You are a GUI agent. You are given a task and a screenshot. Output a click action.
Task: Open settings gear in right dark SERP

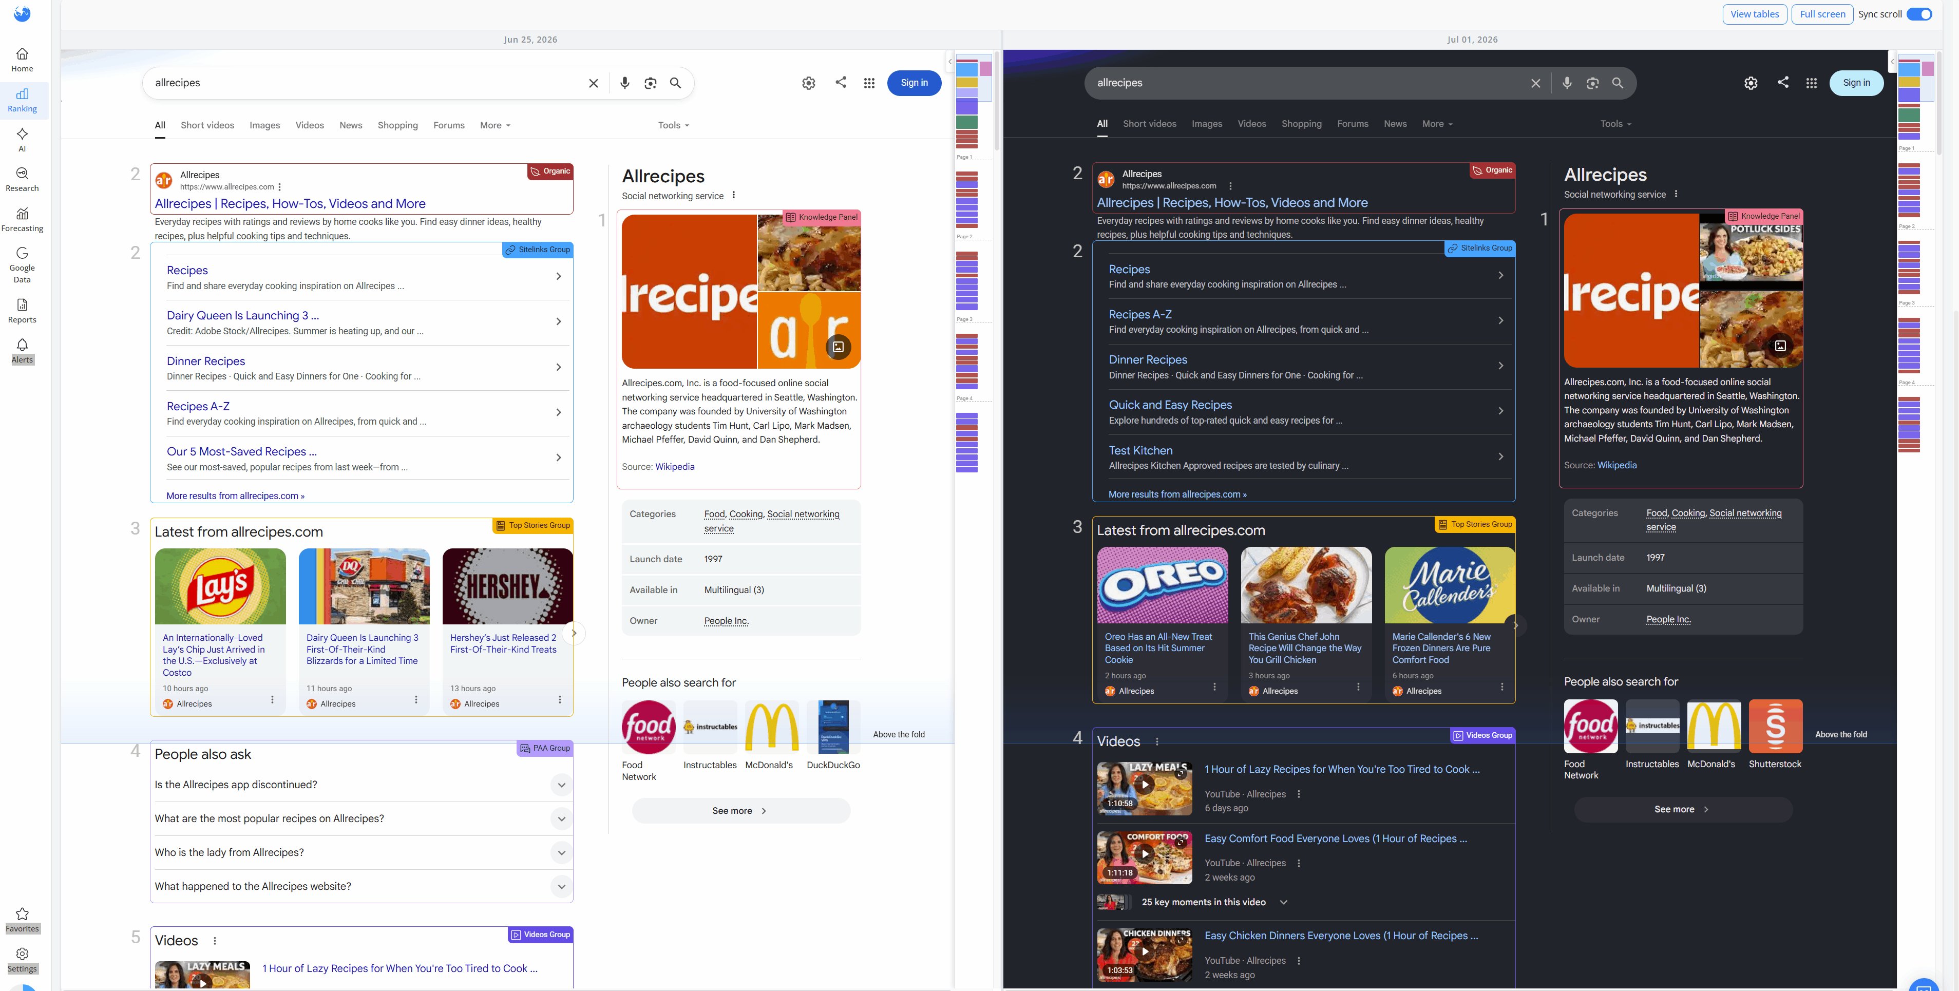[x=1751, y=83]
